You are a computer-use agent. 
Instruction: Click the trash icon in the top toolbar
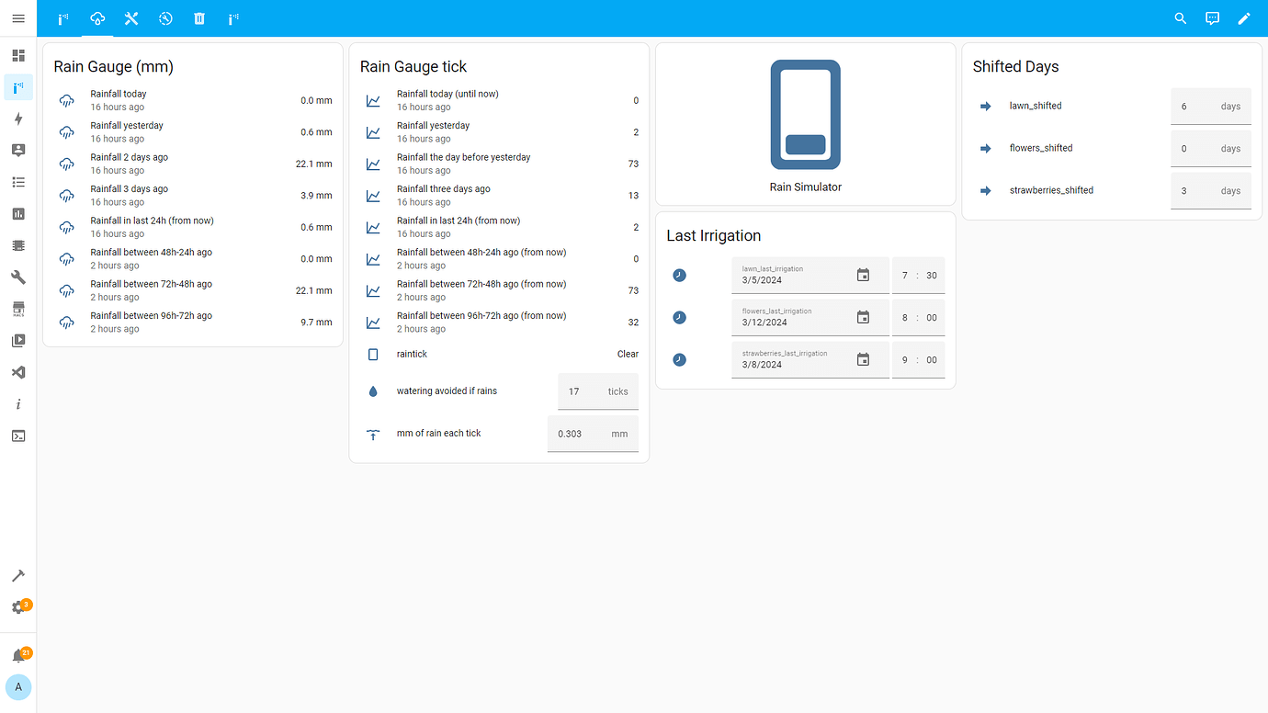point(199,17)
